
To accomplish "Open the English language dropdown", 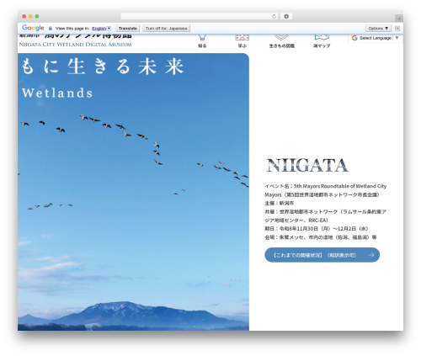I will tap(101, 29).
